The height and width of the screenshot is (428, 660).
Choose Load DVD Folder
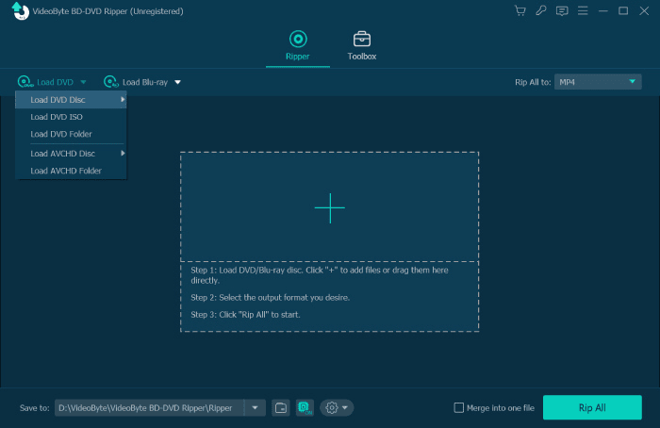[71, 134]
